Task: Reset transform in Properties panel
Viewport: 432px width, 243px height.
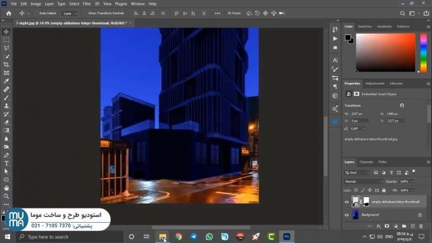Action: tap(402, 105)
